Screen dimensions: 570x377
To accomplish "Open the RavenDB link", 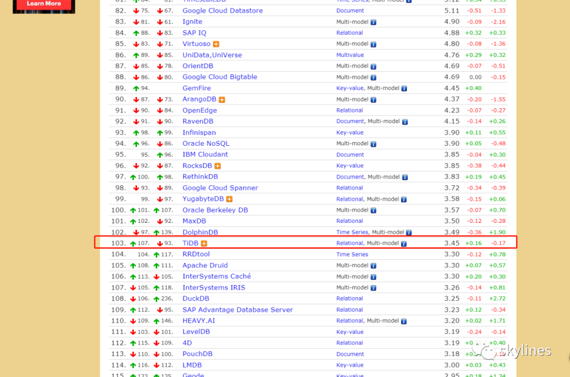I will click(x=198, y=121).
